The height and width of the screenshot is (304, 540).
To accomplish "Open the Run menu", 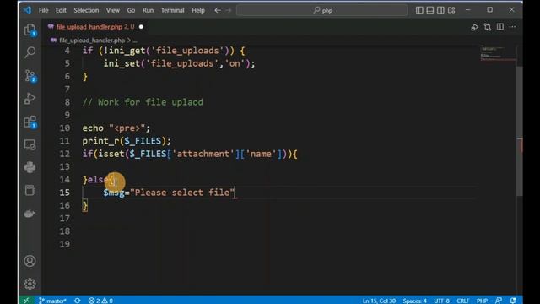I will click(x=148, y=10).
